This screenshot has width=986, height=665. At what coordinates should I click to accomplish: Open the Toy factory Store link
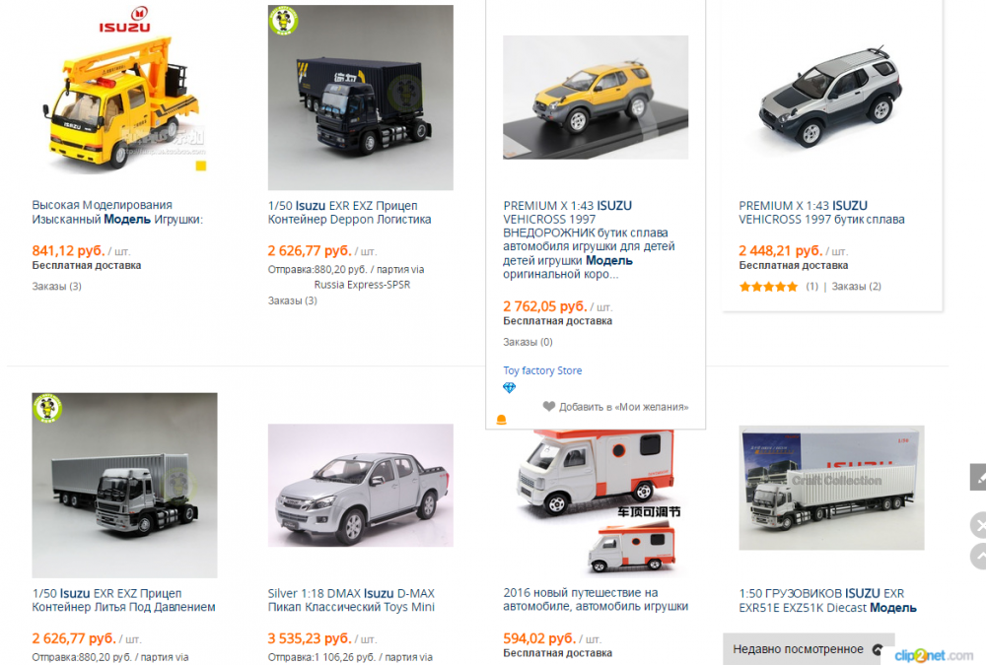(x=542, y=370)
